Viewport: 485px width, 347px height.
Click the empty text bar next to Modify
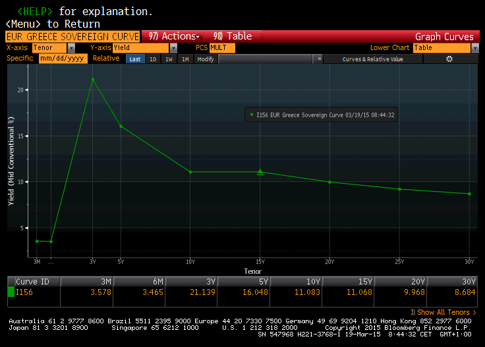coord(265,59)
